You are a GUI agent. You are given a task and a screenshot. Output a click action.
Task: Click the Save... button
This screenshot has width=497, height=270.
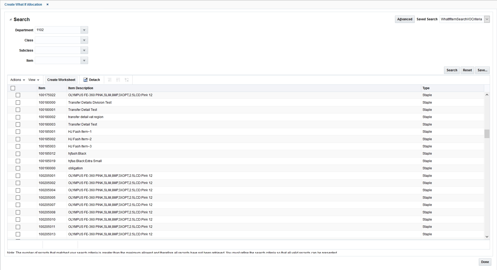482,70
